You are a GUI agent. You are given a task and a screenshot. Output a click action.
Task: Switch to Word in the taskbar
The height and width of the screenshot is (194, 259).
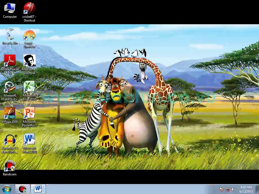click(38, 189)
